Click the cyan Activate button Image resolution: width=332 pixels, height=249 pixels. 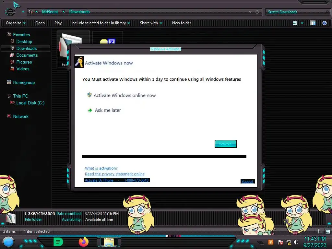[226, 144]
